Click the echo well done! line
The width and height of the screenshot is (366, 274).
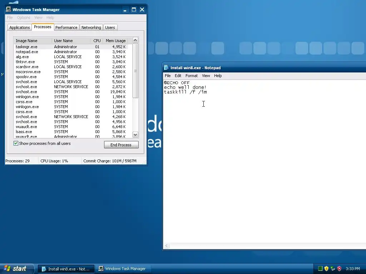pos(185,87)
